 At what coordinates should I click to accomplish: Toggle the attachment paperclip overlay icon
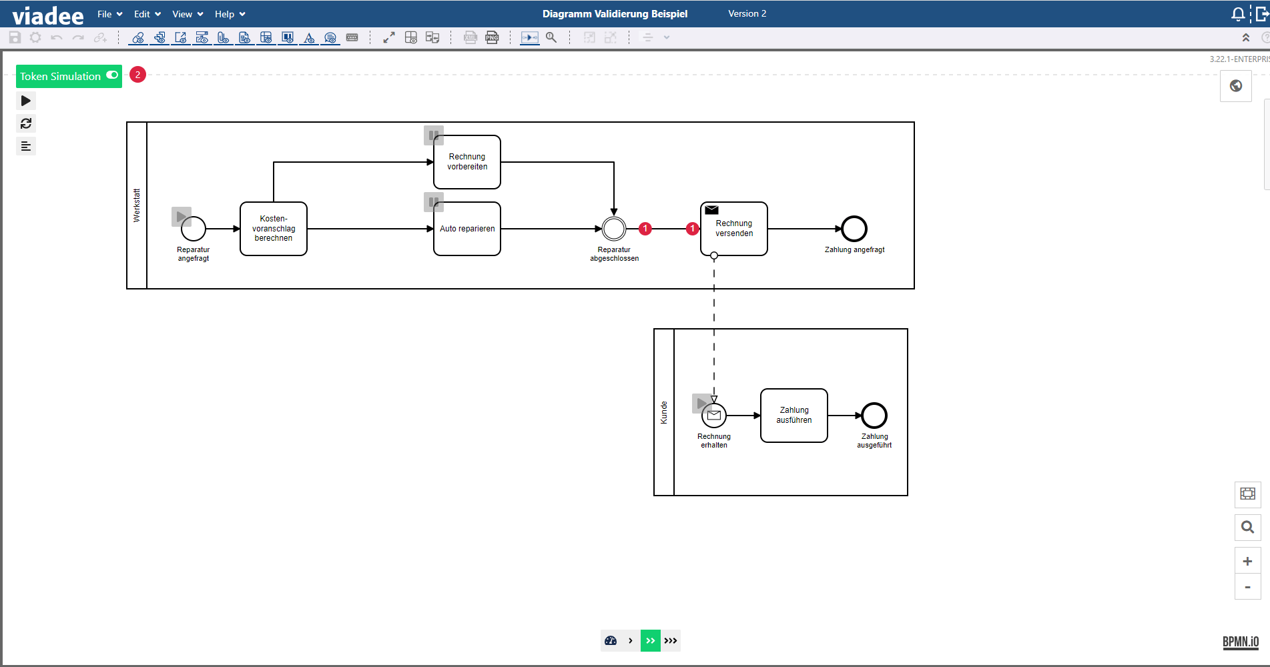(x=224, y=38)
